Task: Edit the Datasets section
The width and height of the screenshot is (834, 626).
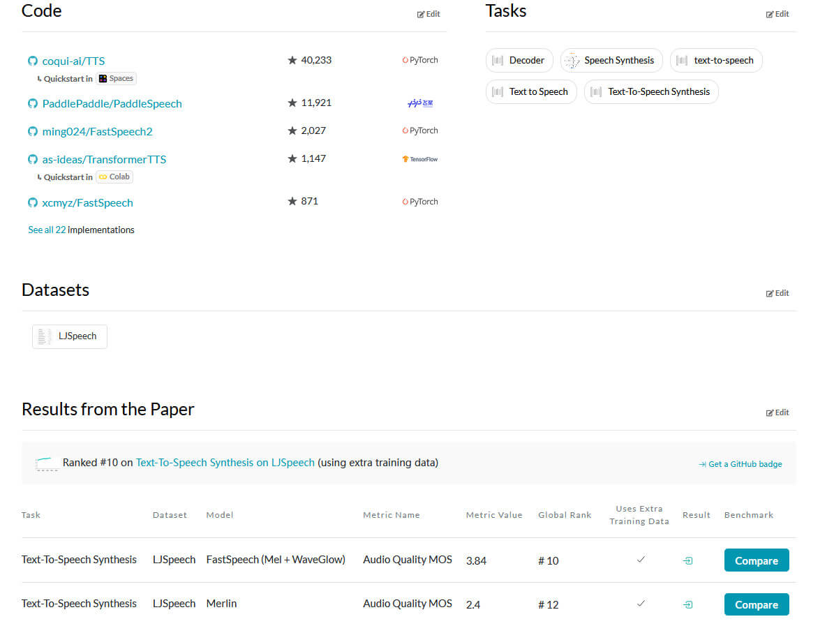Action: pyautogui.click(x=777, y=294)
